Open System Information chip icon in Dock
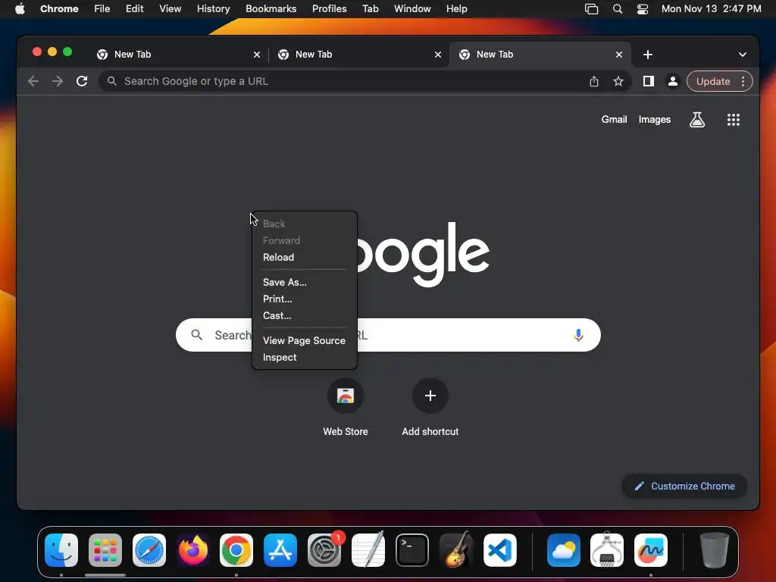Viewport: 776px width, 582px height. 607,550
